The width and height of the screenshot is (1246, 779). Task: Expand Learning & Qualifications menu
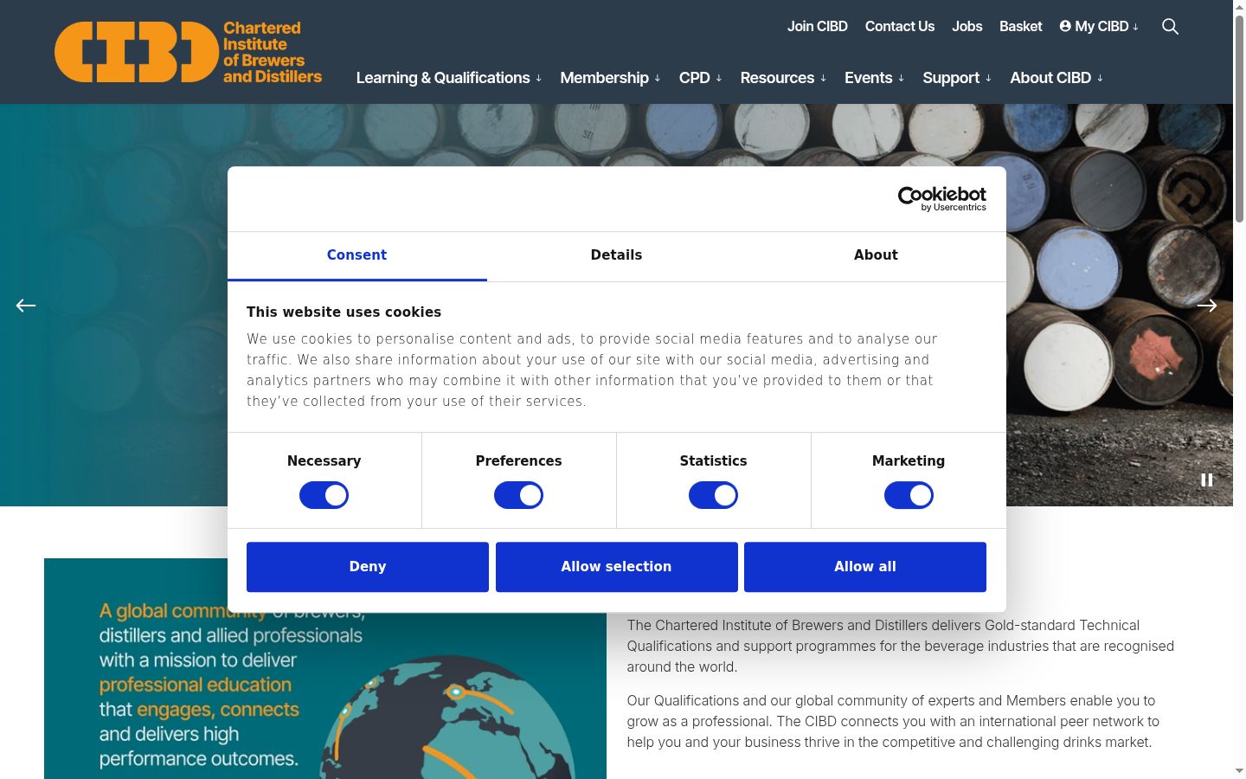(448, 78)
